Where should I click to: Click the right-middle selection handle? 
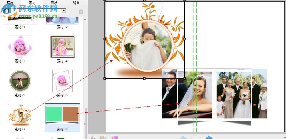point(184,39)
